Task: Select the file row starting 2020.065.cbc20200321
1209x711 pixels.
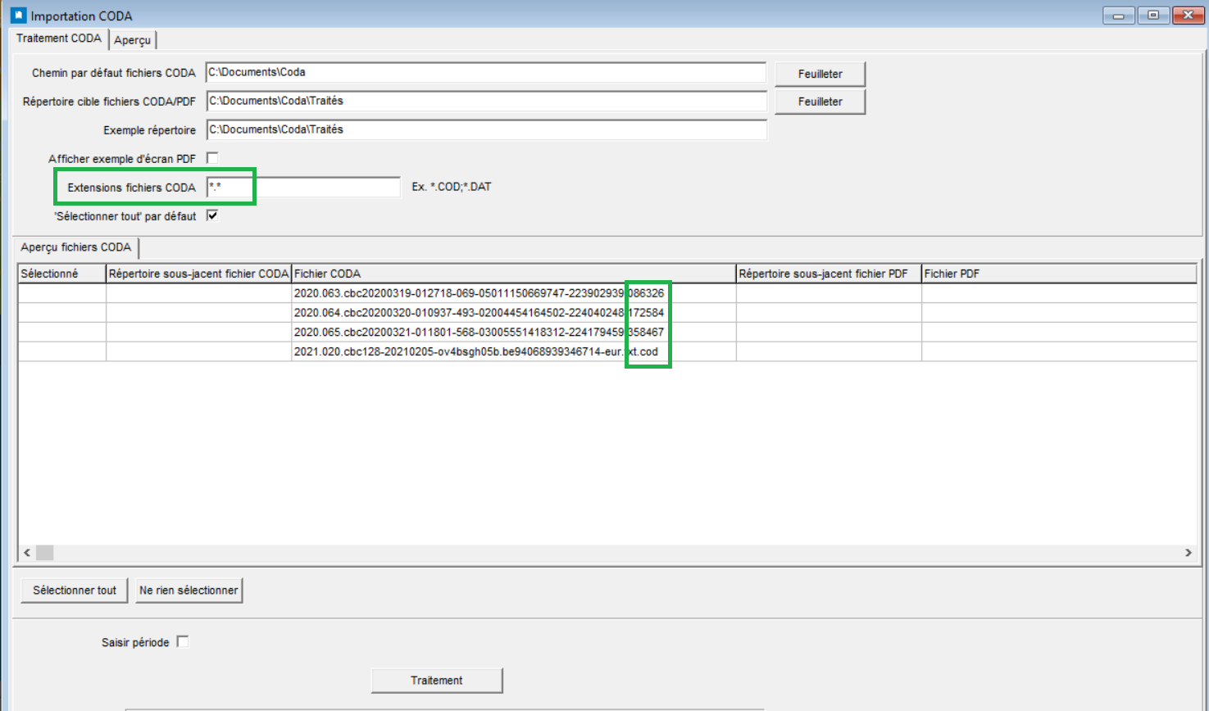Action: [607, 332]
